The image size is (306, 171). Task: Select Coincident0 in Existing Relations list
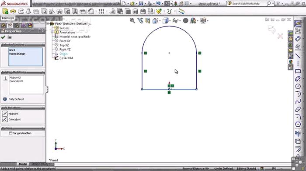[x=17, y=81]
